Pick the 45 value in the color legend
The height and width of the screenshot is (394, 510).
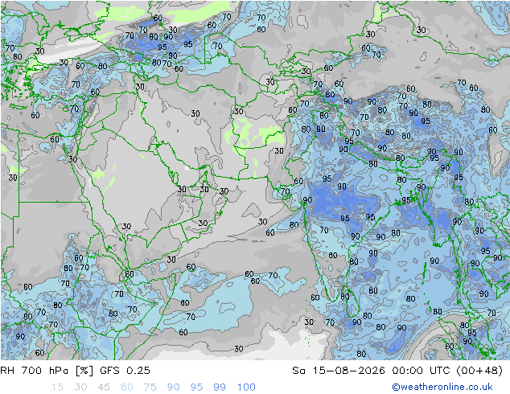pyautogui.click(x=104, y=387)
